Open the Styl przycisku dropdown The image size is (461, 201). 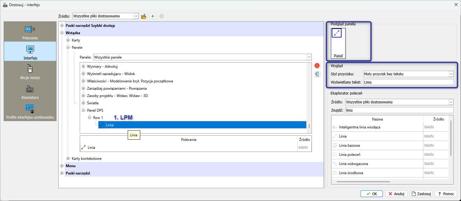point(451,74)
